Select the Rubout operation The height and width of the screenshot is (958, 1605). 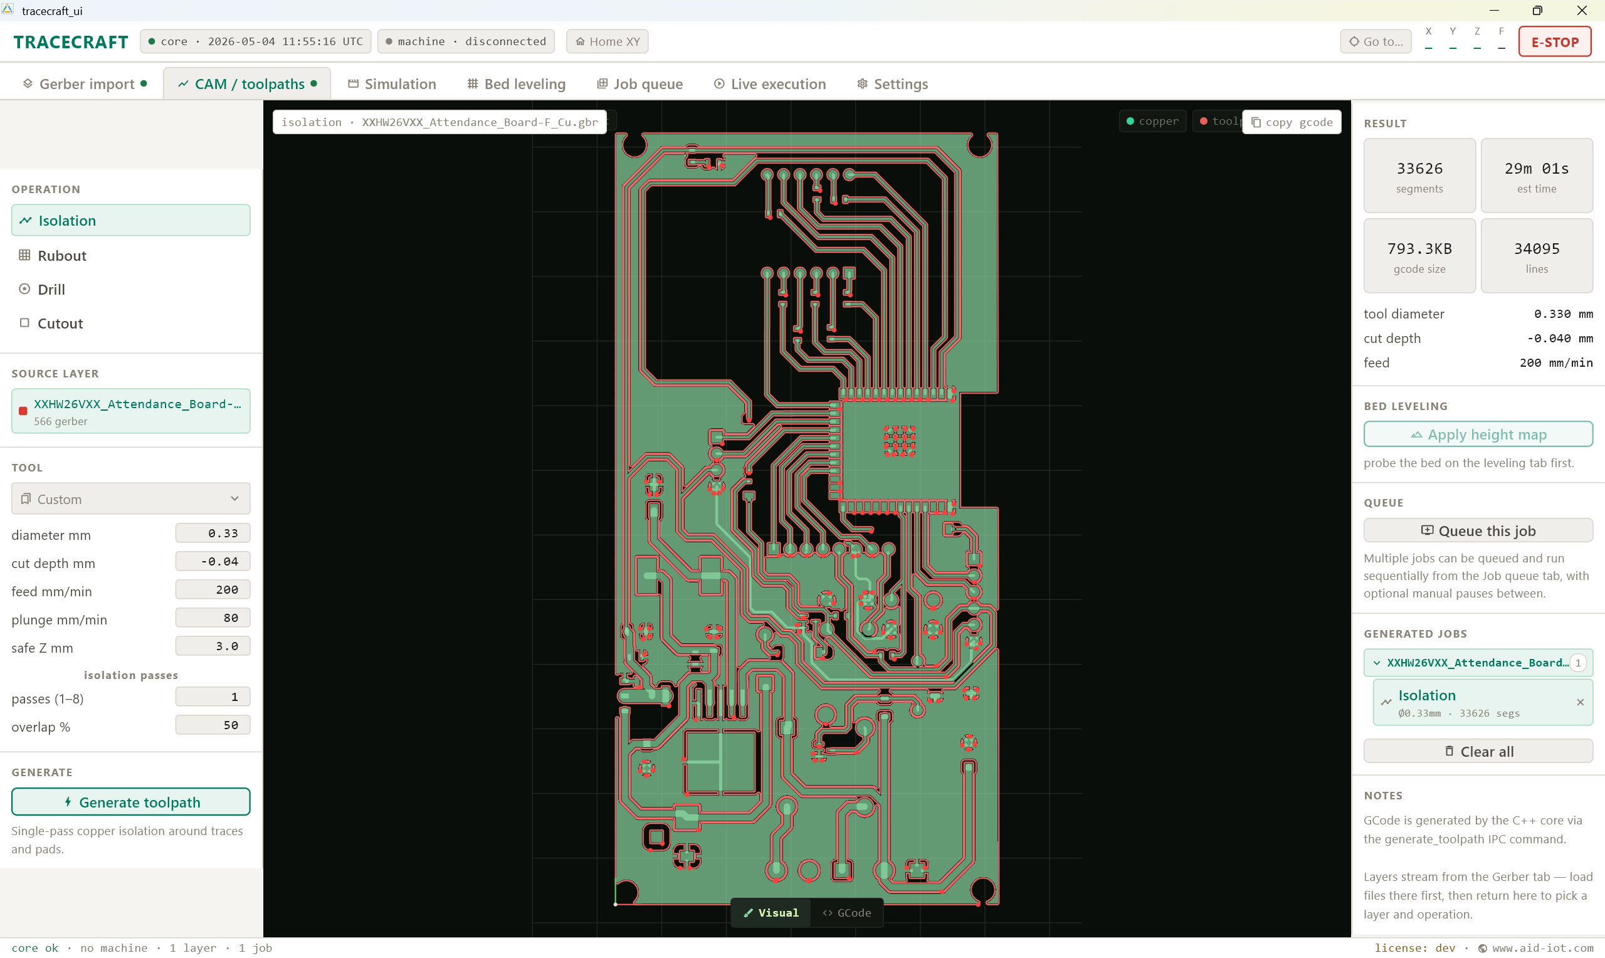tap(130, 255)
